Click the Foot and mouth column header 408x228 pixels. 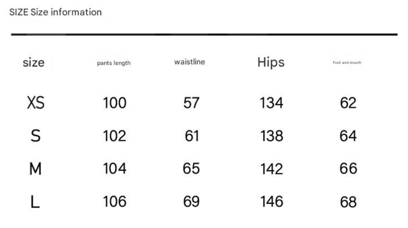[347, 63]
